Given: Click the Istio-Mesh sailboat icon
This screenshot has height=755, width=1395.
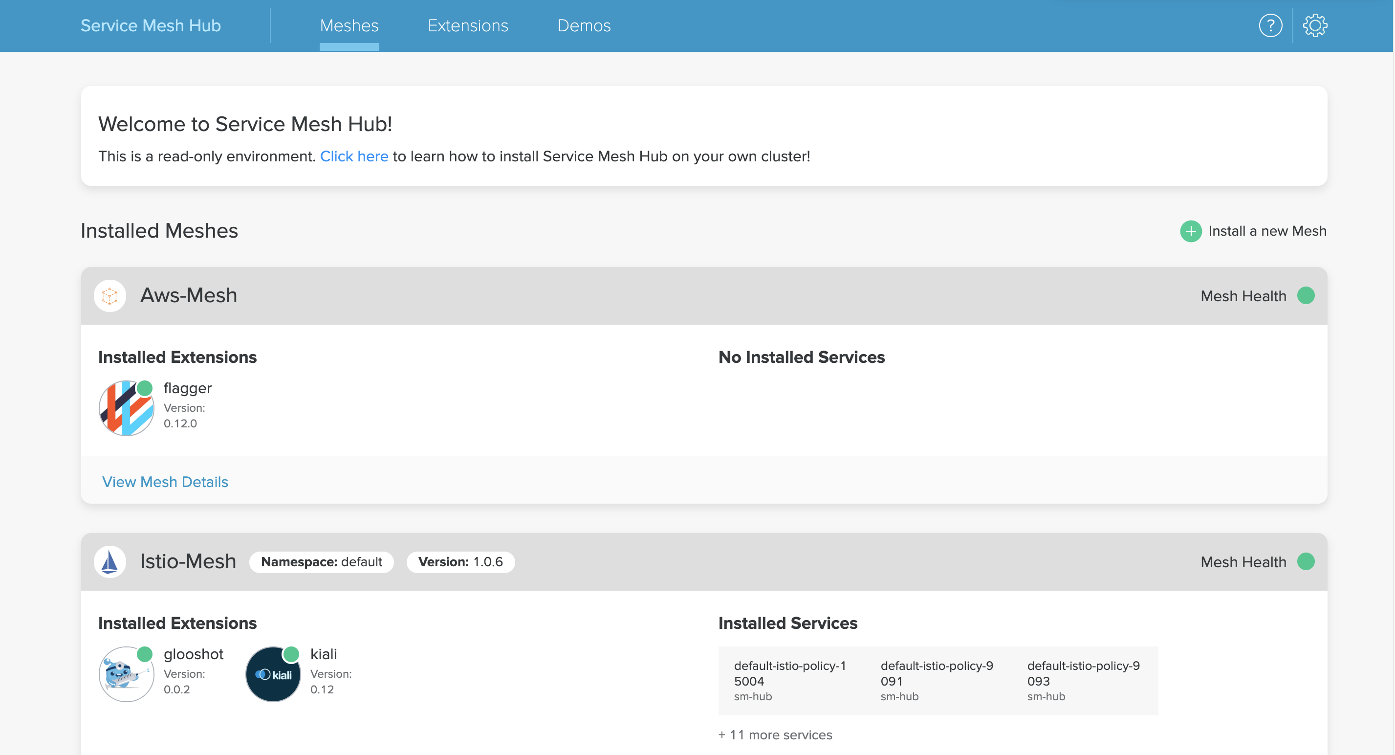Looking at the screenshot, I should point(110,562).
